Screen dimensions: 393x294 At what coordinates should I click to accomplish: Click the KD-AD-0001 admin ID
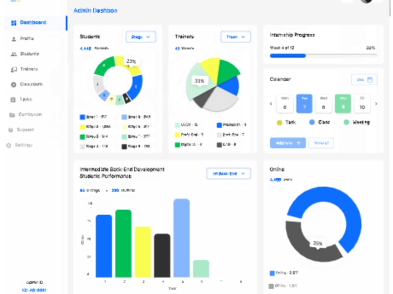pyautogui.click(x=34, y=290)
